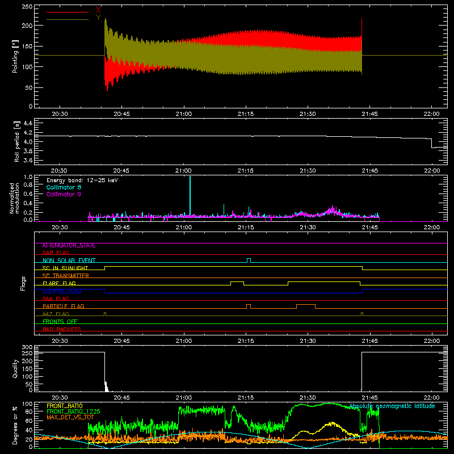Click the olive Y legend line sample
This screenshot has width=454, height=454.
point(68,19)
